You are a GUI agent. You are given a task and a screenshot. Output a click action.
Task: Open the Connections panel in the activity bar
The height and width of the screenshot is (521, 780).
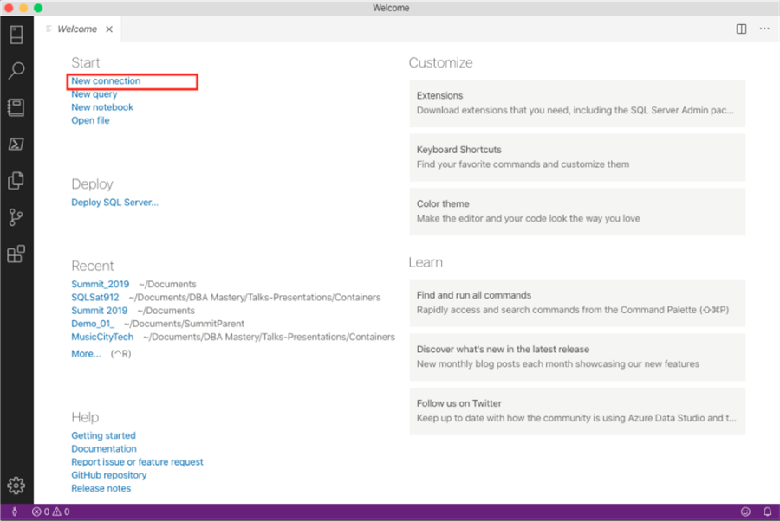(x=16, y=35)
